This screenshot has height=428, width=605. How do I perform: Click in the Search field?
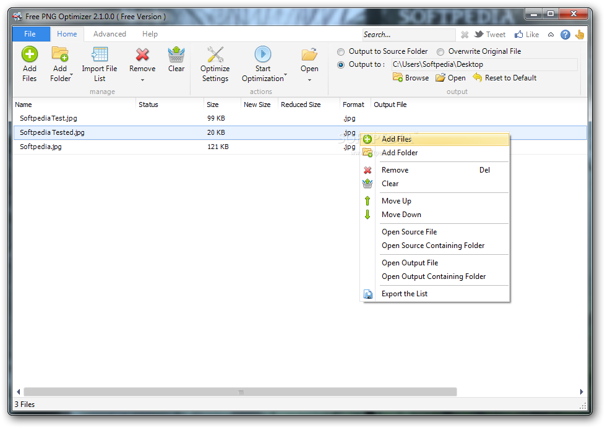409,35
